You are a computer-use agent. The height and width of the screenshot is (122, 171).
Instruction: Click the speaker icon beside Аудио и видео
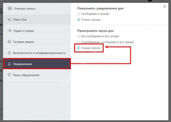click(x=9, y=31)
